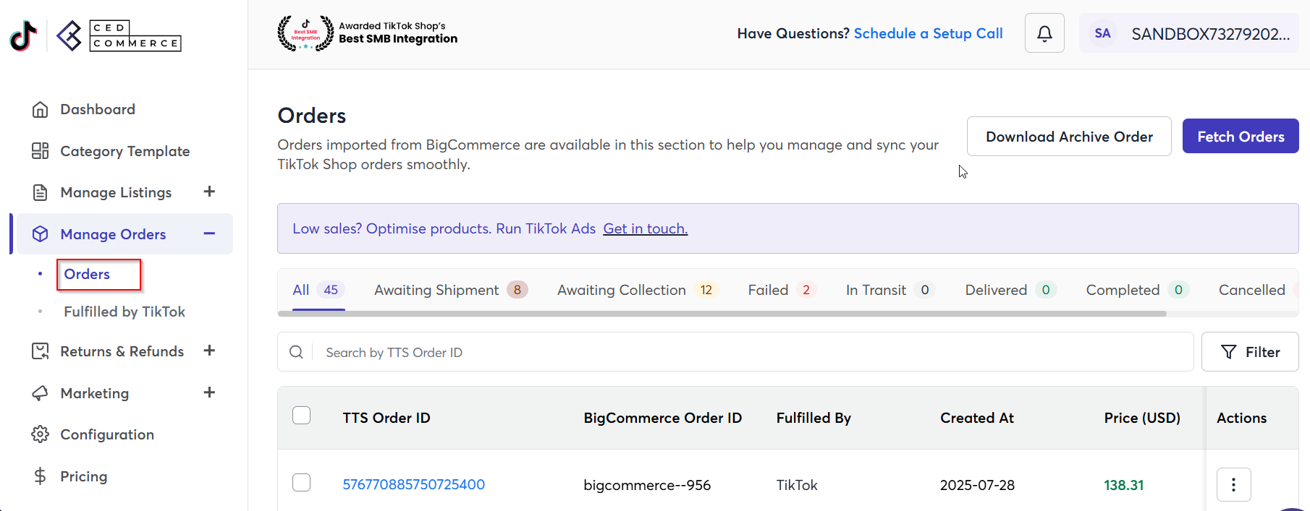This screenshot has height=511, width=1310.
Task: Click the tabs horizontal scrollbar
Action: tap(722, 314)
